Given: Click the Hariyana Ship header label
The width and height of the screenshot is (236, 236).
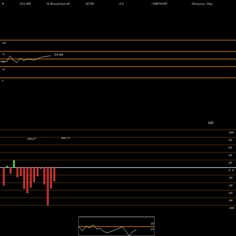Looking at the screenshot, I should tap(202, 4).
